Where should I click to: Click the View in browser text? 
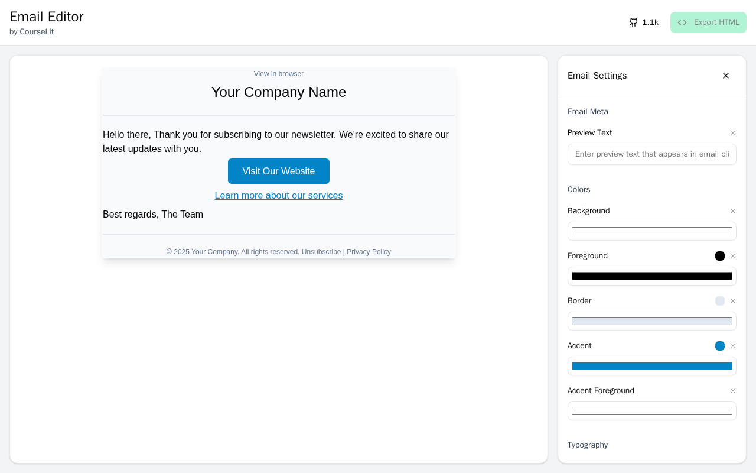pos(279,74)
